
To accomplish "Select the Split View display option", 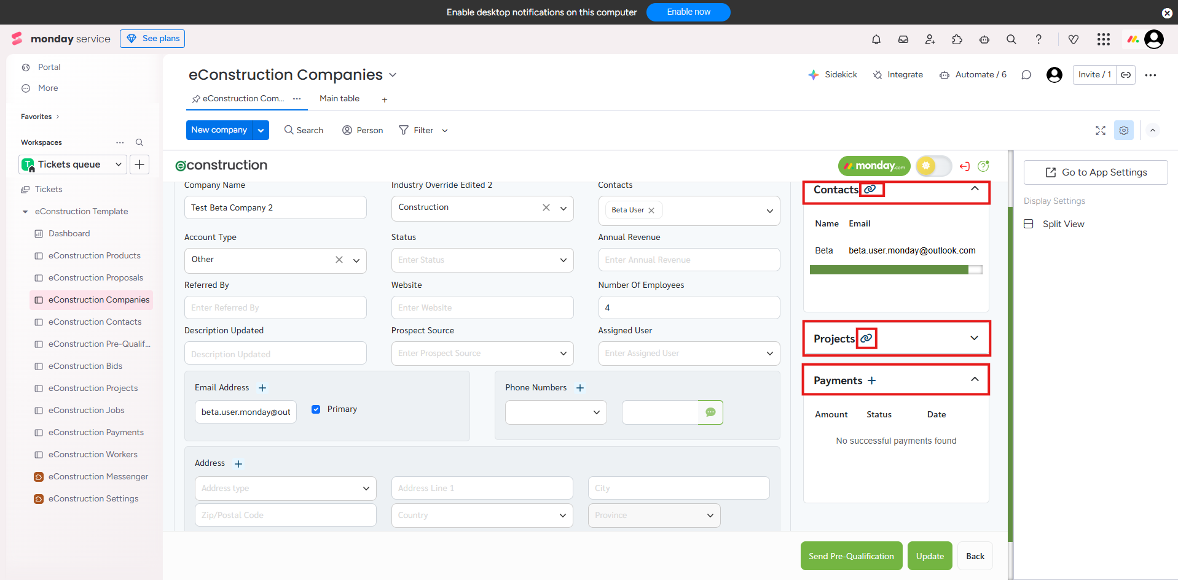I will coord(1062,224).
